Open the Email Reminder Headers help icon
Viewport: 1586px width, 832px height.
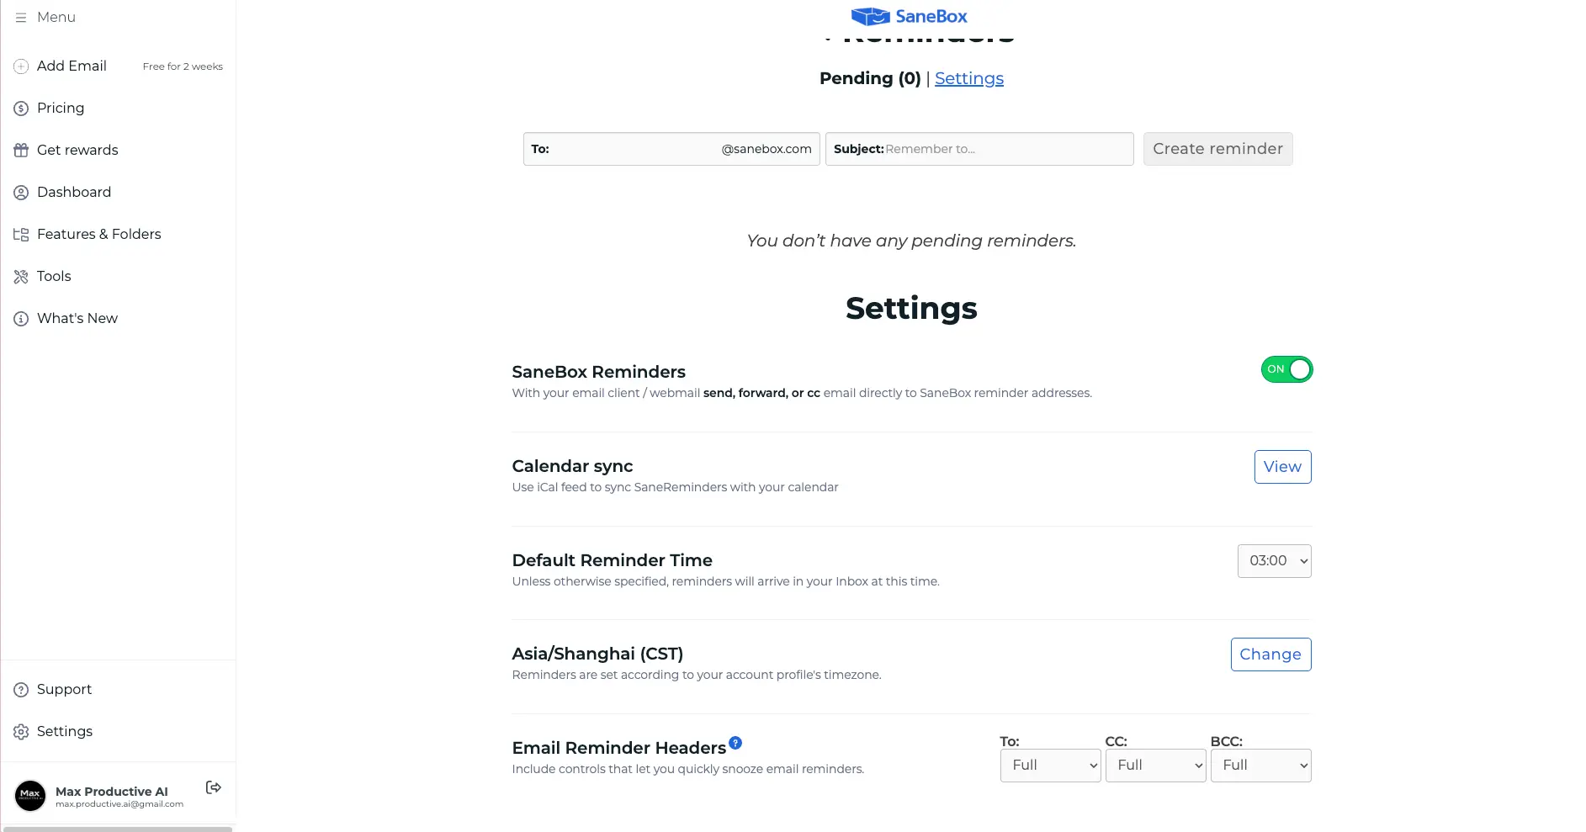coord(735,742)
